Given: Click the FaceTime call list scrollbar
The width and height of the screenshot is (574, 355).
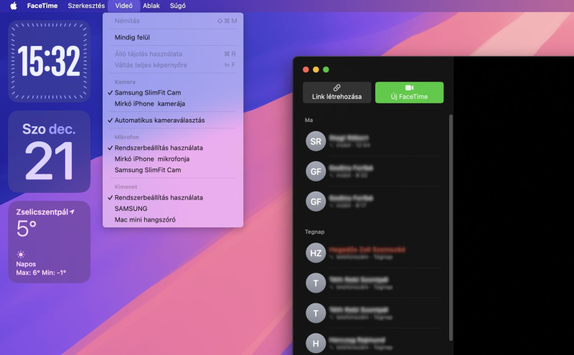Looking at the screenshot, I should [451, 227].
